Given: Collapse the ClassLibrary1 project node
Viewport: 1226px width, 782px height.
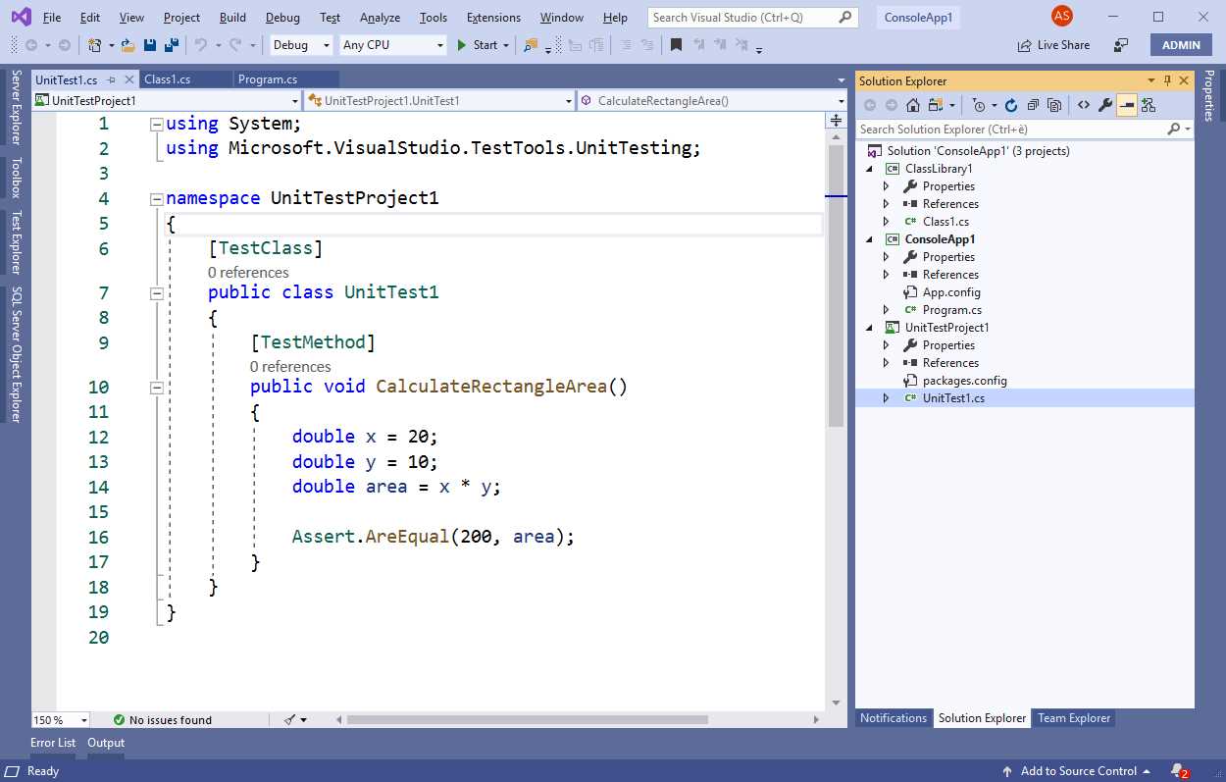Looking at the screenshot, I should (x=869, y=169).
